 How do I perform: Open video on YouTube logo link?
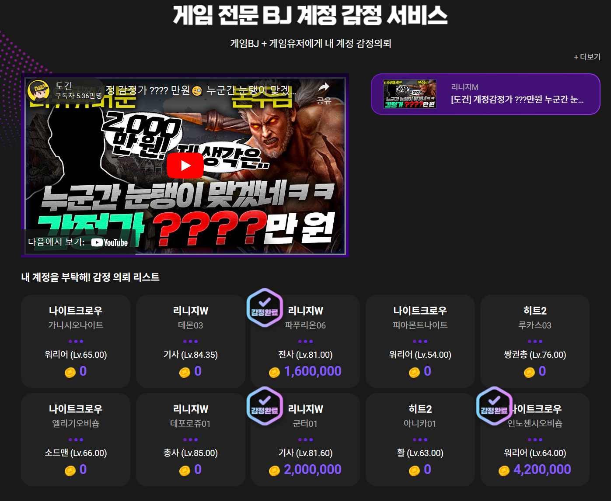(x=109, y=242)
